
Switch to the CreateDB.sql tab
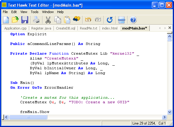pos(66,28)
